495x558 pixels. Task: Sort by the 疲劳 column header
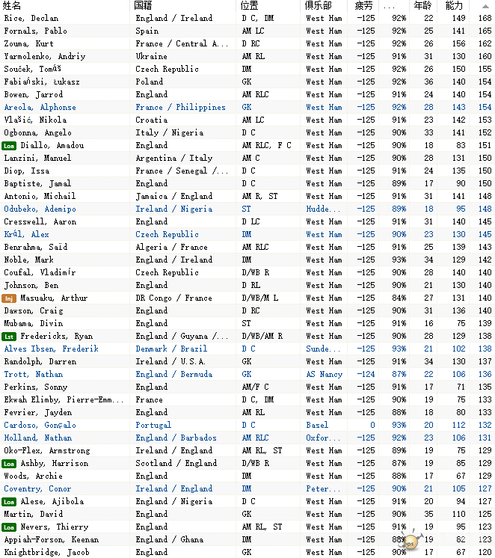pyautogui.click(x=363, y=6)
